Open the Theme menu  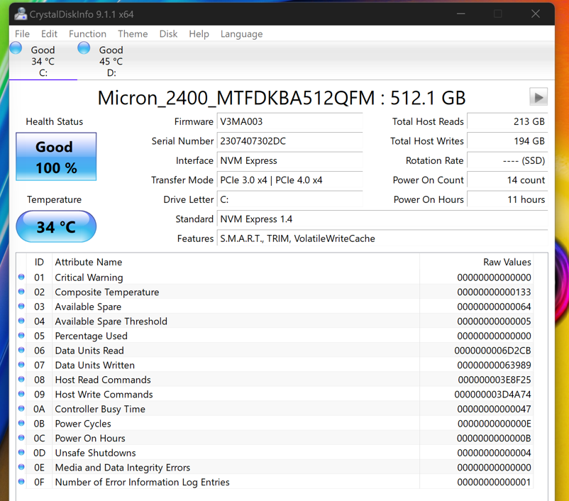[x=133, y=34]
